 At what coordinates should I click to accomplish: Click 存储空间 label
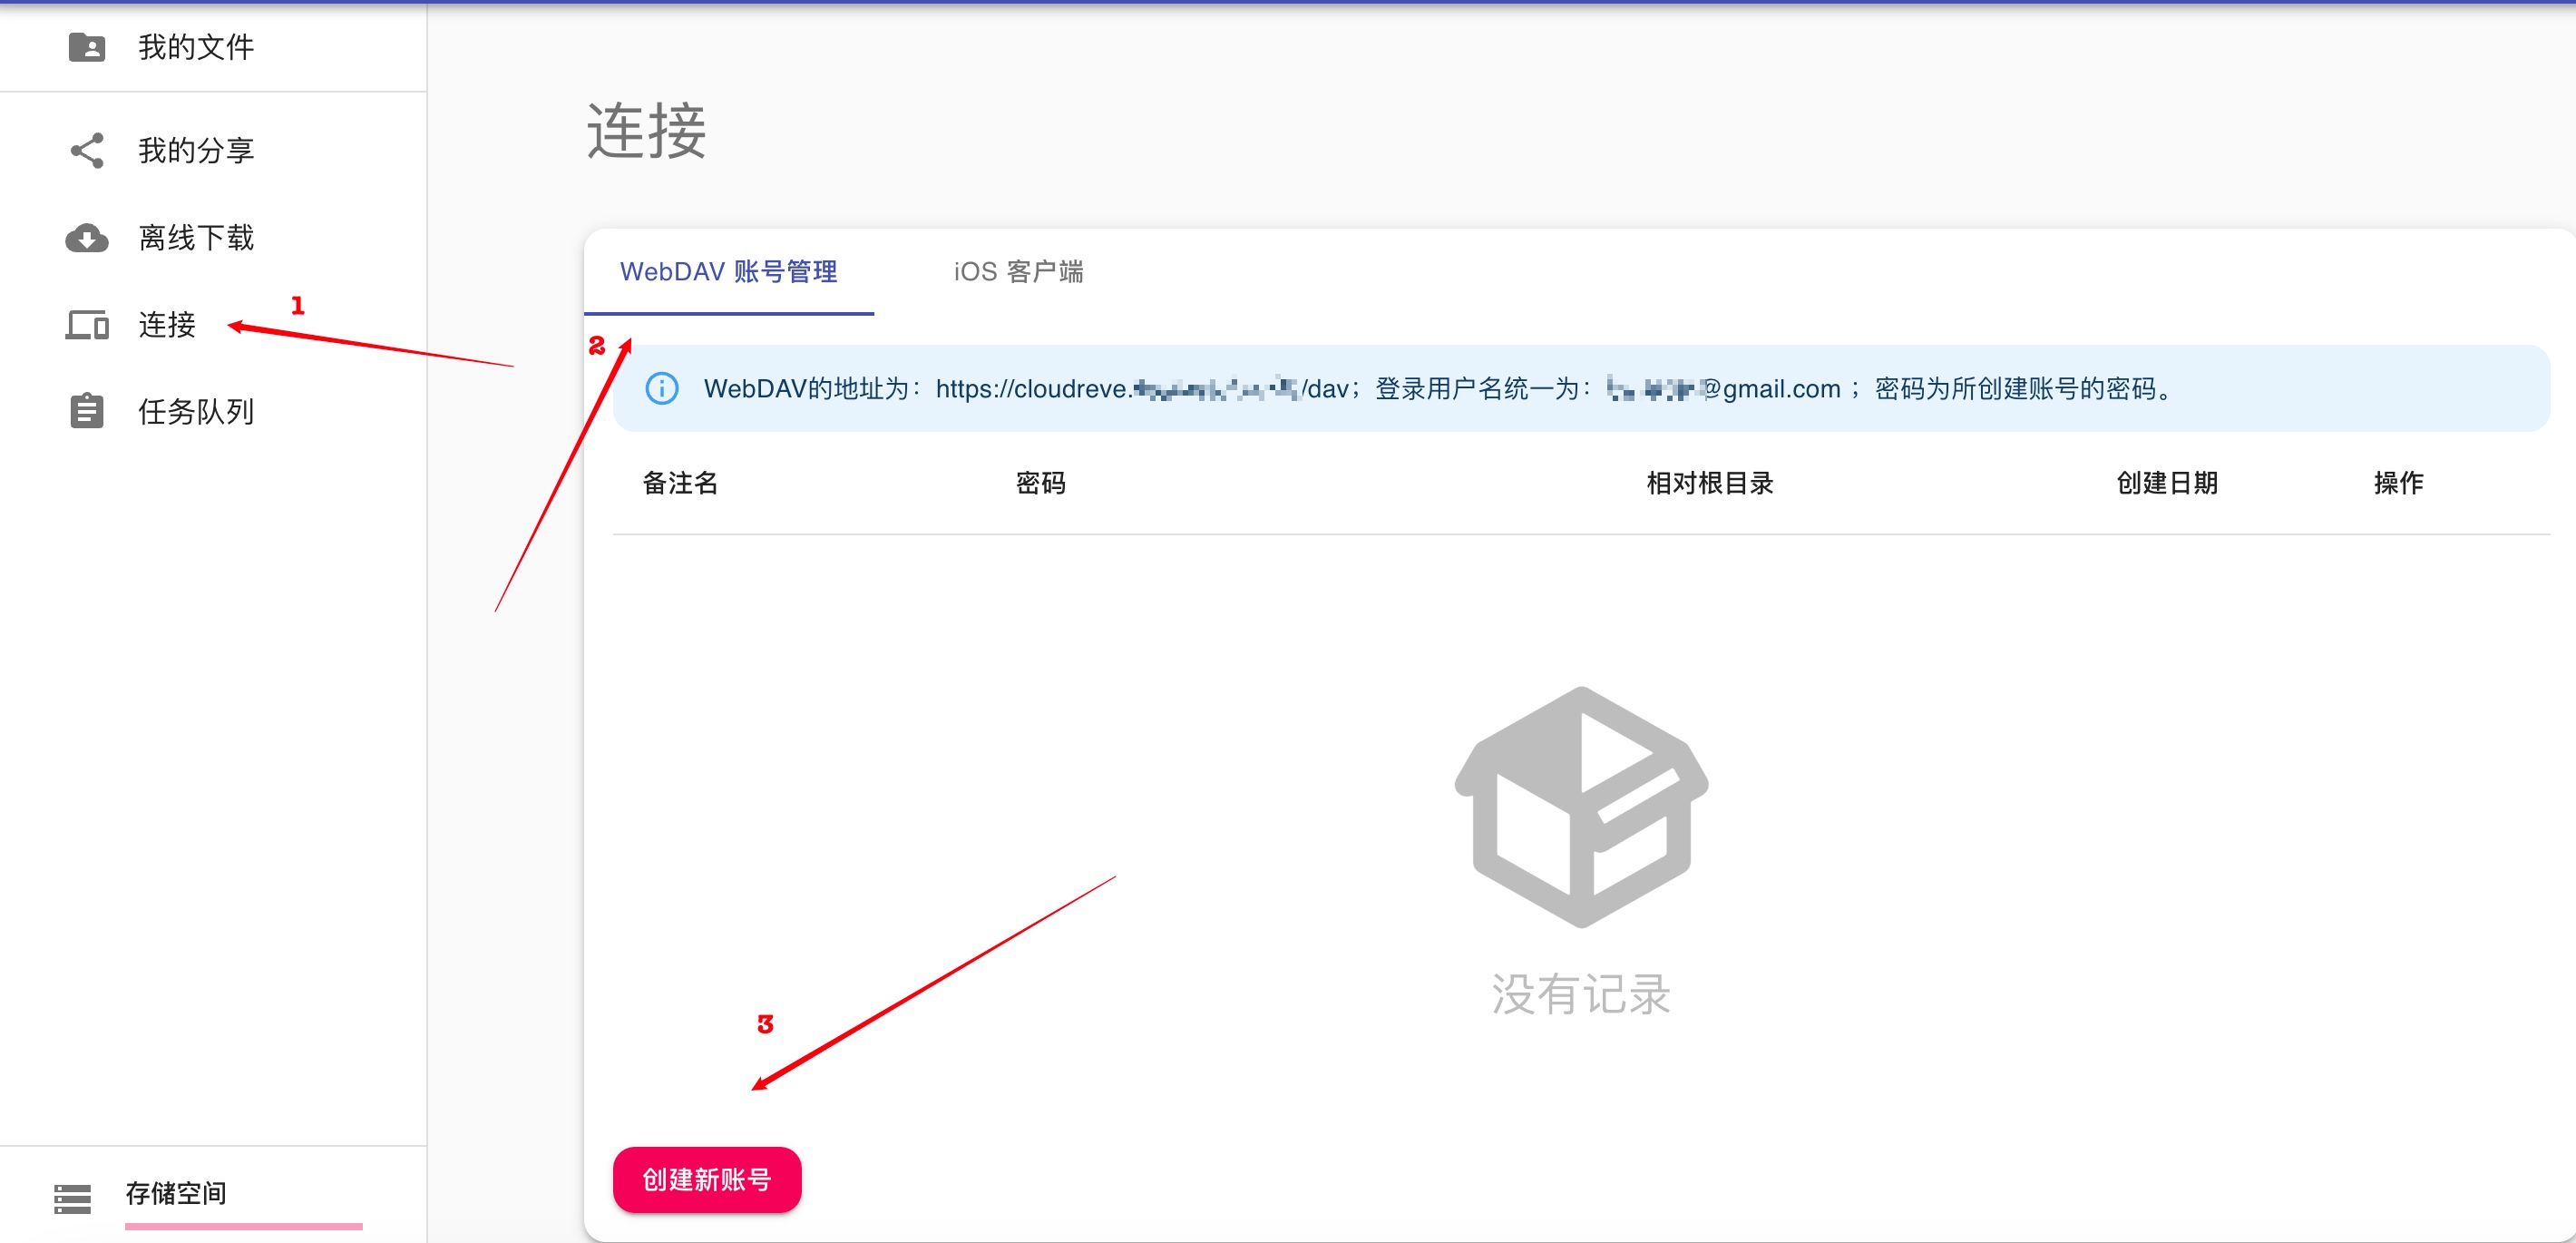(x=176, y=1192)
